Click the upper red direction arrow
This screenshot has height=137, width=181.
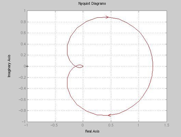click(107, 17)
